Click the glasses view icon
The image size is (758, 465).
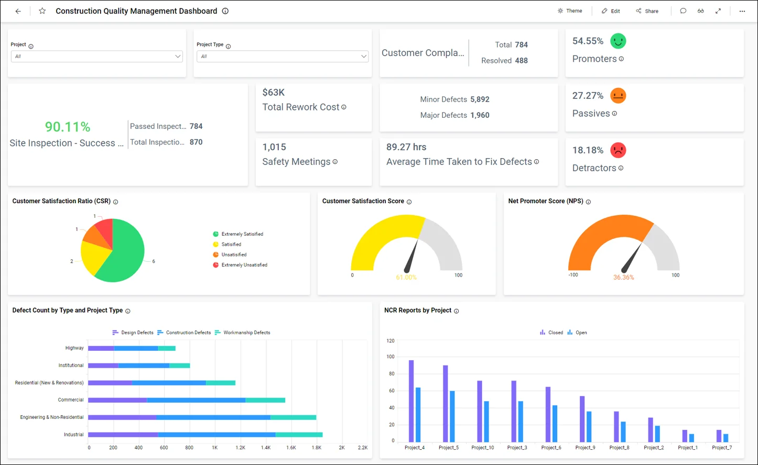tap(700, 11)
